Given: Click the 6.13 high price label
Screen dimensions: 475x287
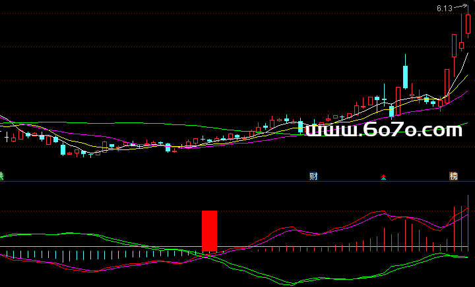Looking at the screenshot, I should 444,9.
